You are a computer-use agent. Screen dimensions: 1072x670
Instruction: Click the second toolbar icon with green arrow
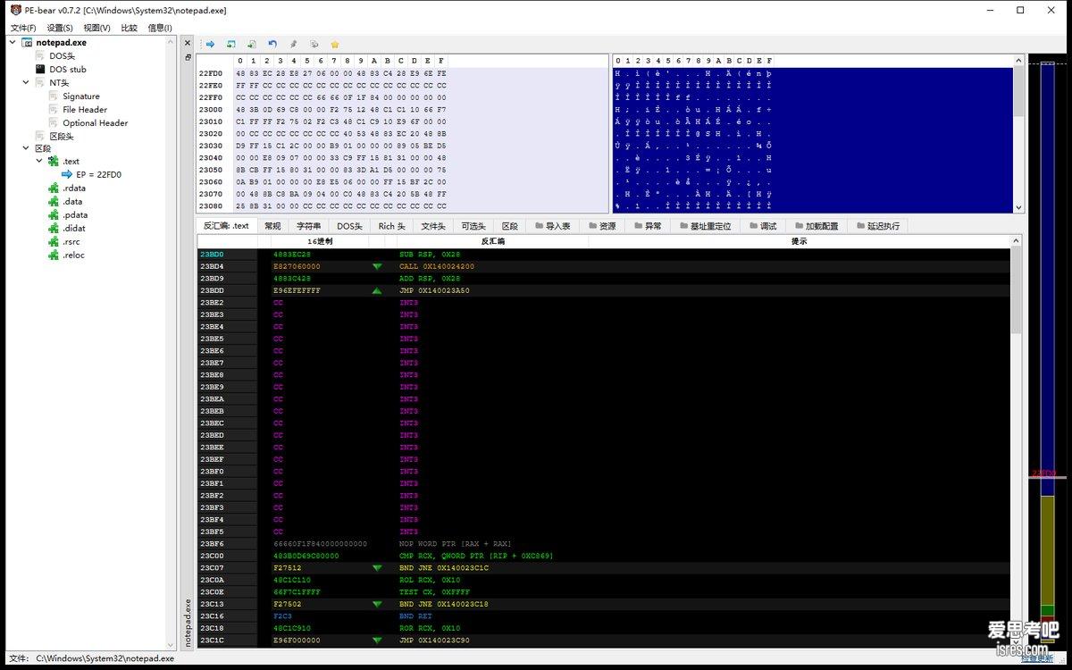click(231, 44)
